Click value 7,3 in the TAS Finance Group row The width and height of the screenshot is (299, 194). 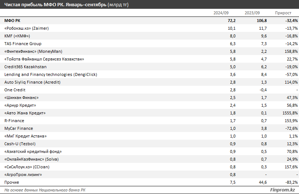pos(264,44)
